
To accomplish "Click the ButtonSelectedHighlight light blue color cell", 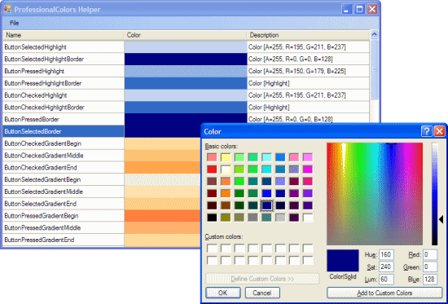I will (186, 47).
